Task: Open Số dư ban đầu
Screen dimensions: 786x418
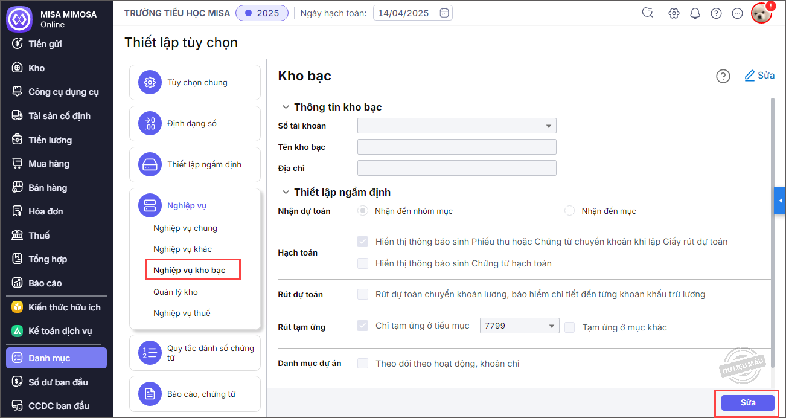Action: [57, 382]
